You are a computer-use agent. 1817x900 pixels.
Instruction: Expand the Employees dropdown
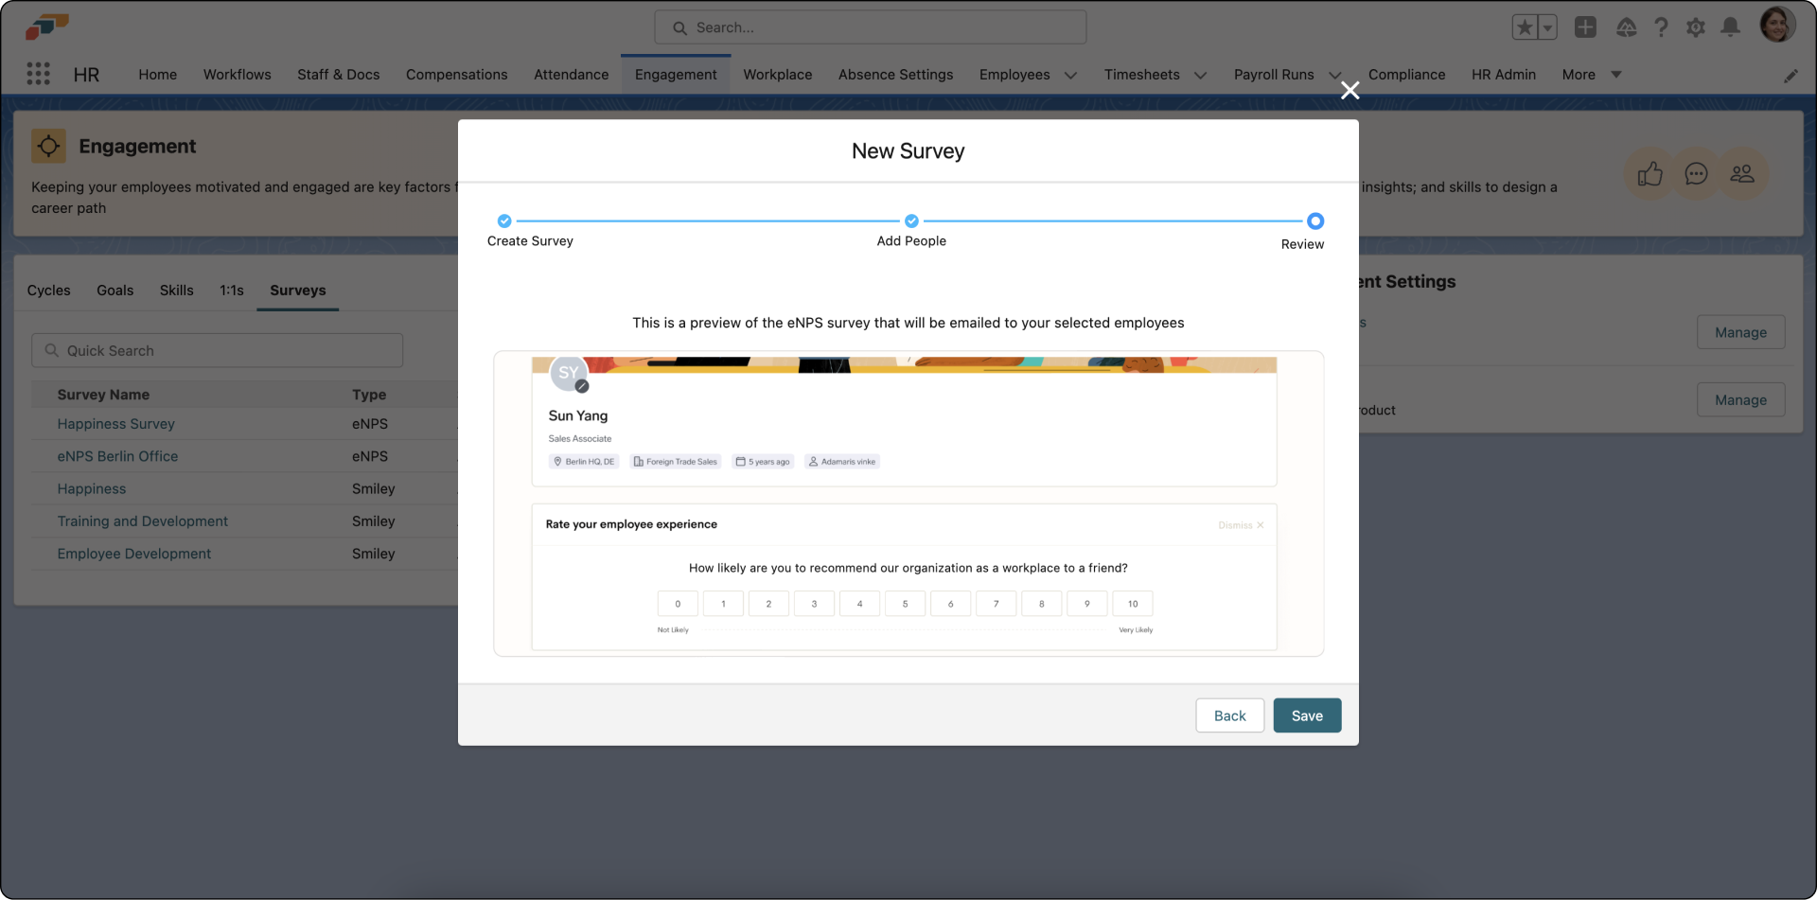click(x=1070, y=75)
